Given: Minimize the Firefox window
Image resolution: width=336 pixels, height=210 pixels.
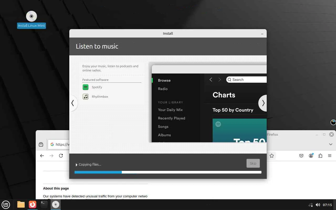Looking at the screenshot, I should (317, 134).
